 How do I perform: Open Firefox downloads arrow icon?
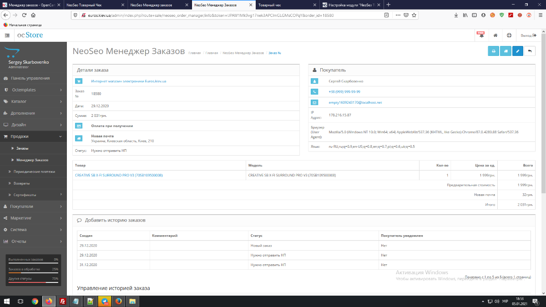(x=456, y=15)
